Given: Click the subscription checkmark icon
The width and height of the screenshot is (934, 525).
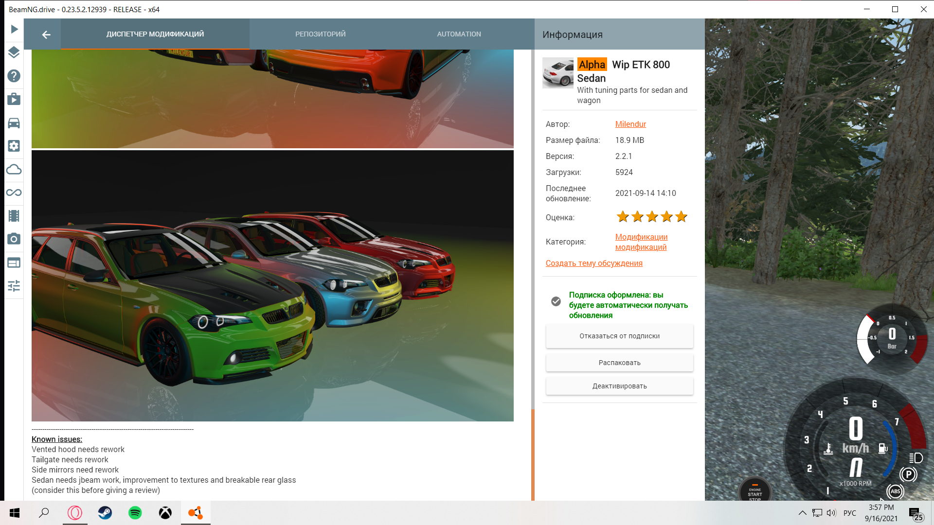Looking at the screenshot, I should coord(556,301).
